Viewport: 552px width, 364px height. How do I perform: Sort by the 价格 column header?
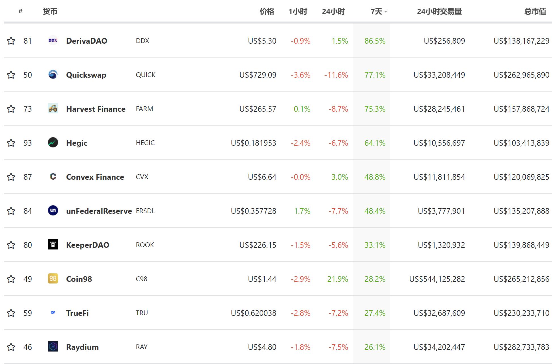(x=267, y=12)
